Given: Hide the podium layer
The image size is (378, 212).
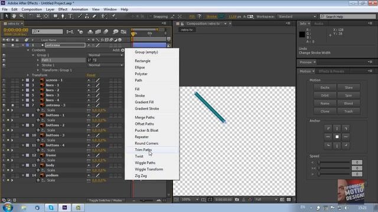Looking at the screenshot, I should [x=4, y=175].
